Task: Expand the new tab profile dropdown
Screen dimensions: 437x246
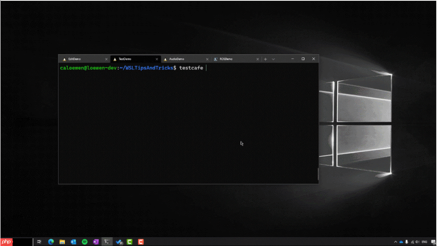Action: (274, 59)
